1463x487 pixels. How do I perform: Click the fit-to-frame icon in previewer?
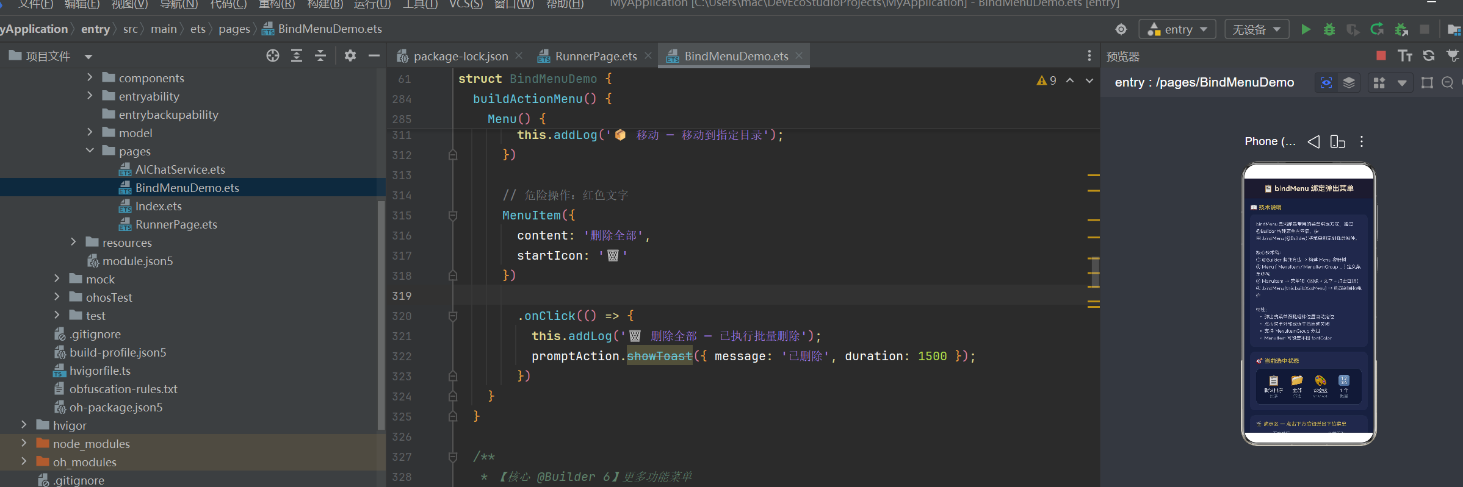(x=1427, y=83)
